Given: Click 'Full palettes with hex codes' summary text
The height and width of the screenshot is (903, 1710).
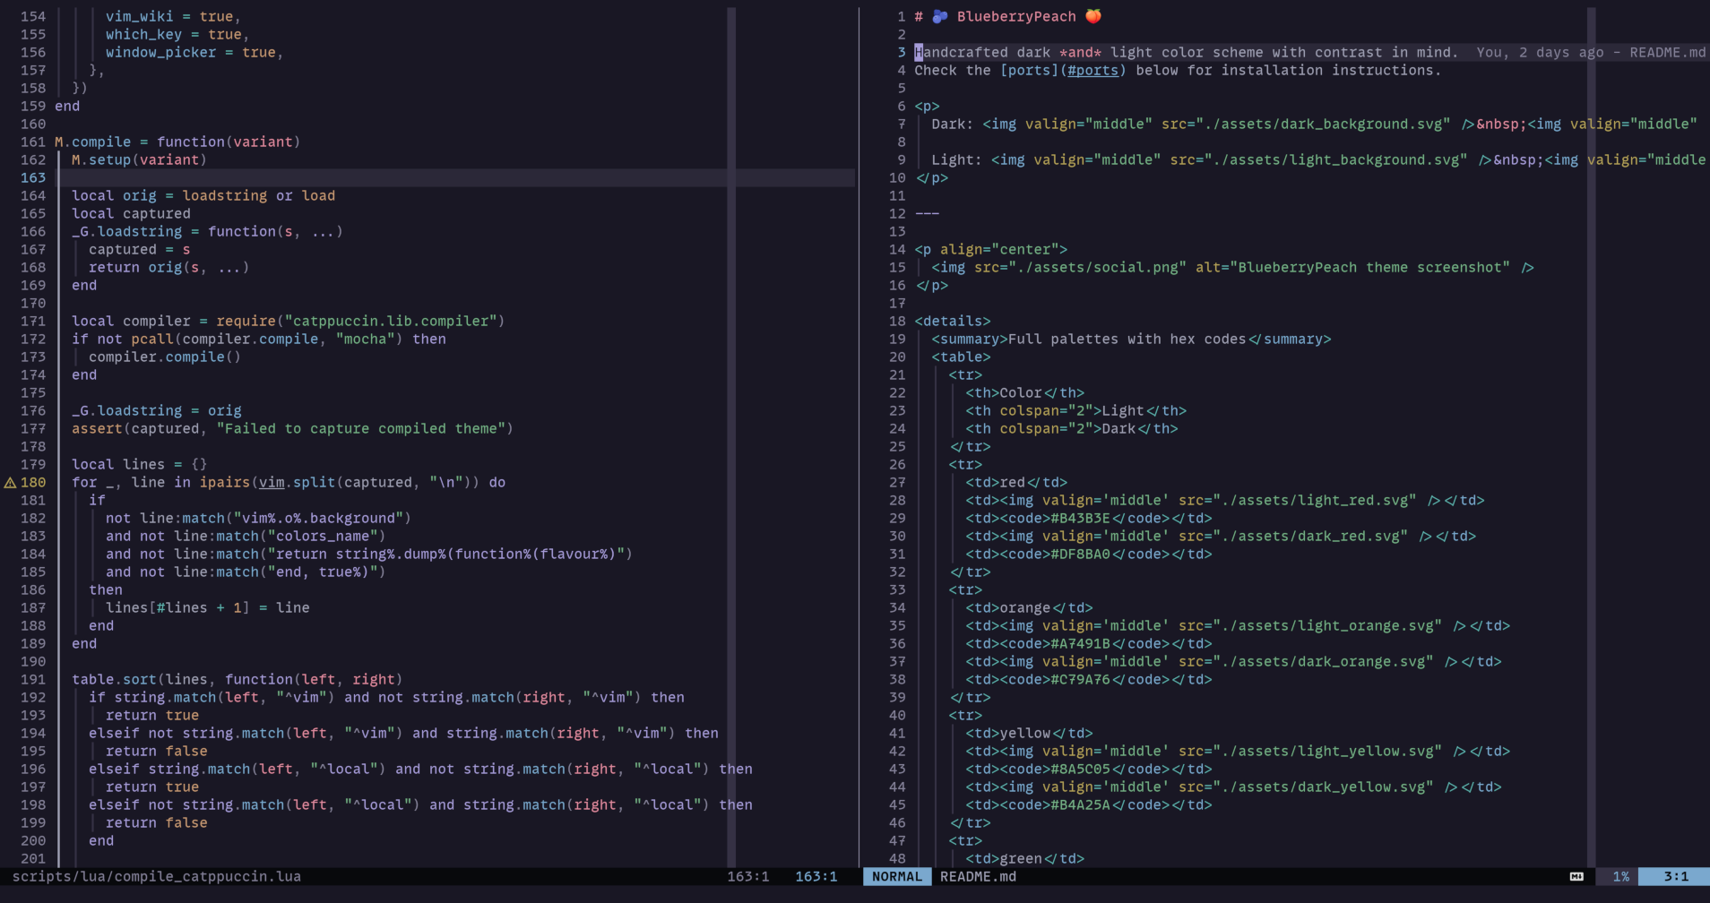Looking at the screenshot, I should 1127,339.
